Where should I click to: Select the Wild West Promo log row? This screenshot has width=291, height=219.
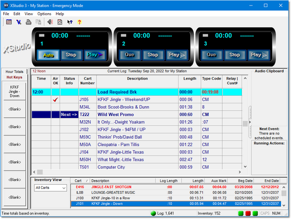[137, 114]
